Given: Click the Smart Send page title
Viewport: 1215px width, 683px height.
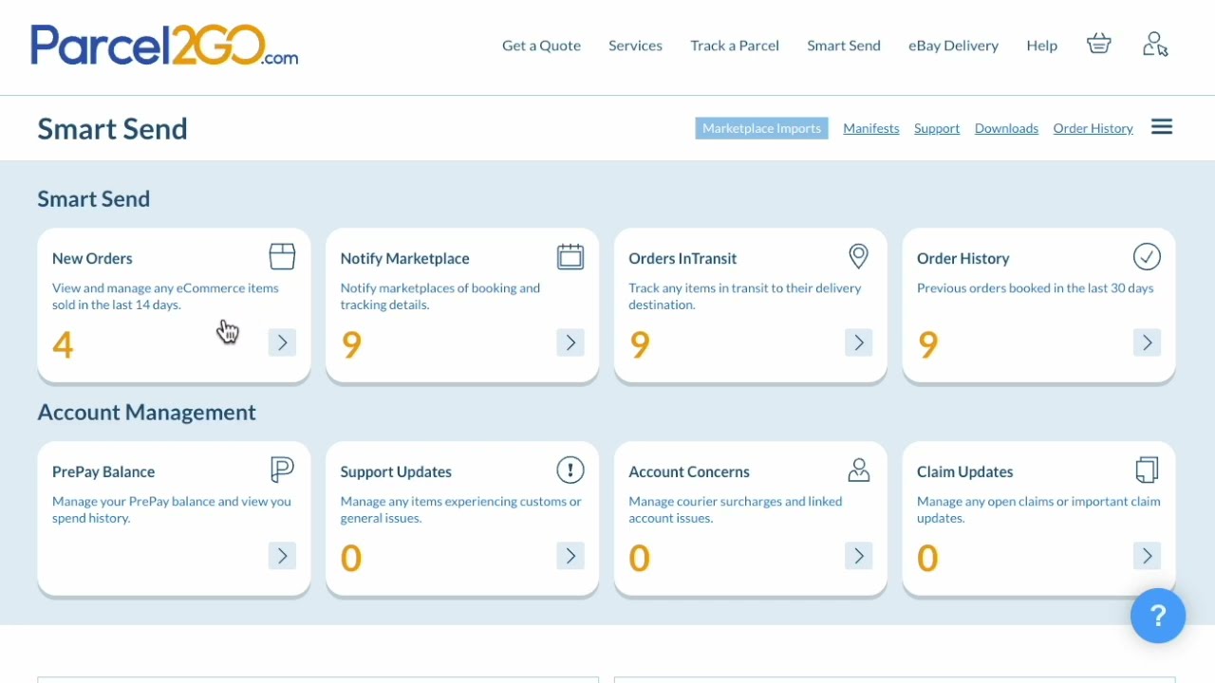Looking at the screenshot, I should point(112,128).
